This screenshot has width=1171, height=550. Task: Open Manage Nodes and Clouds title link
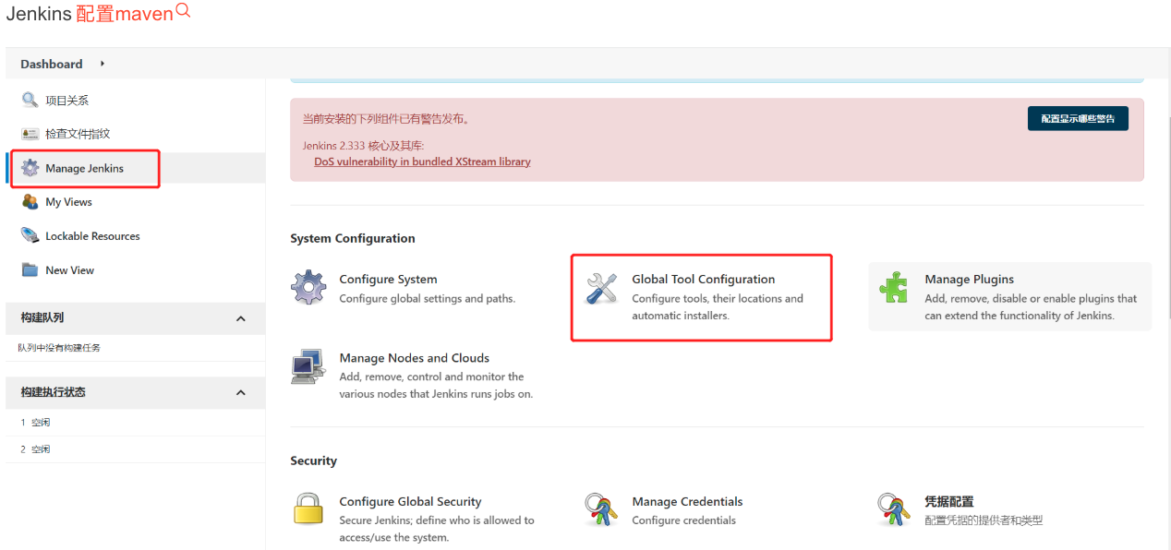[x=415, y=358]
